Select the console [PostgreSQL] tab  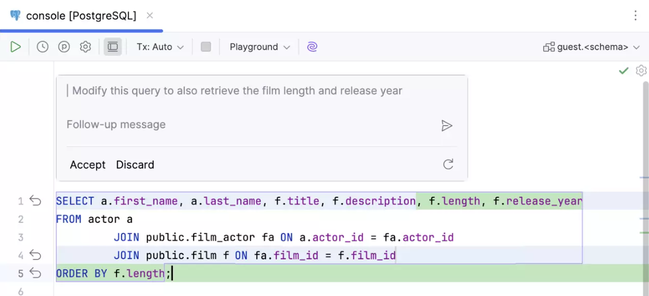[x=80, y=15]
